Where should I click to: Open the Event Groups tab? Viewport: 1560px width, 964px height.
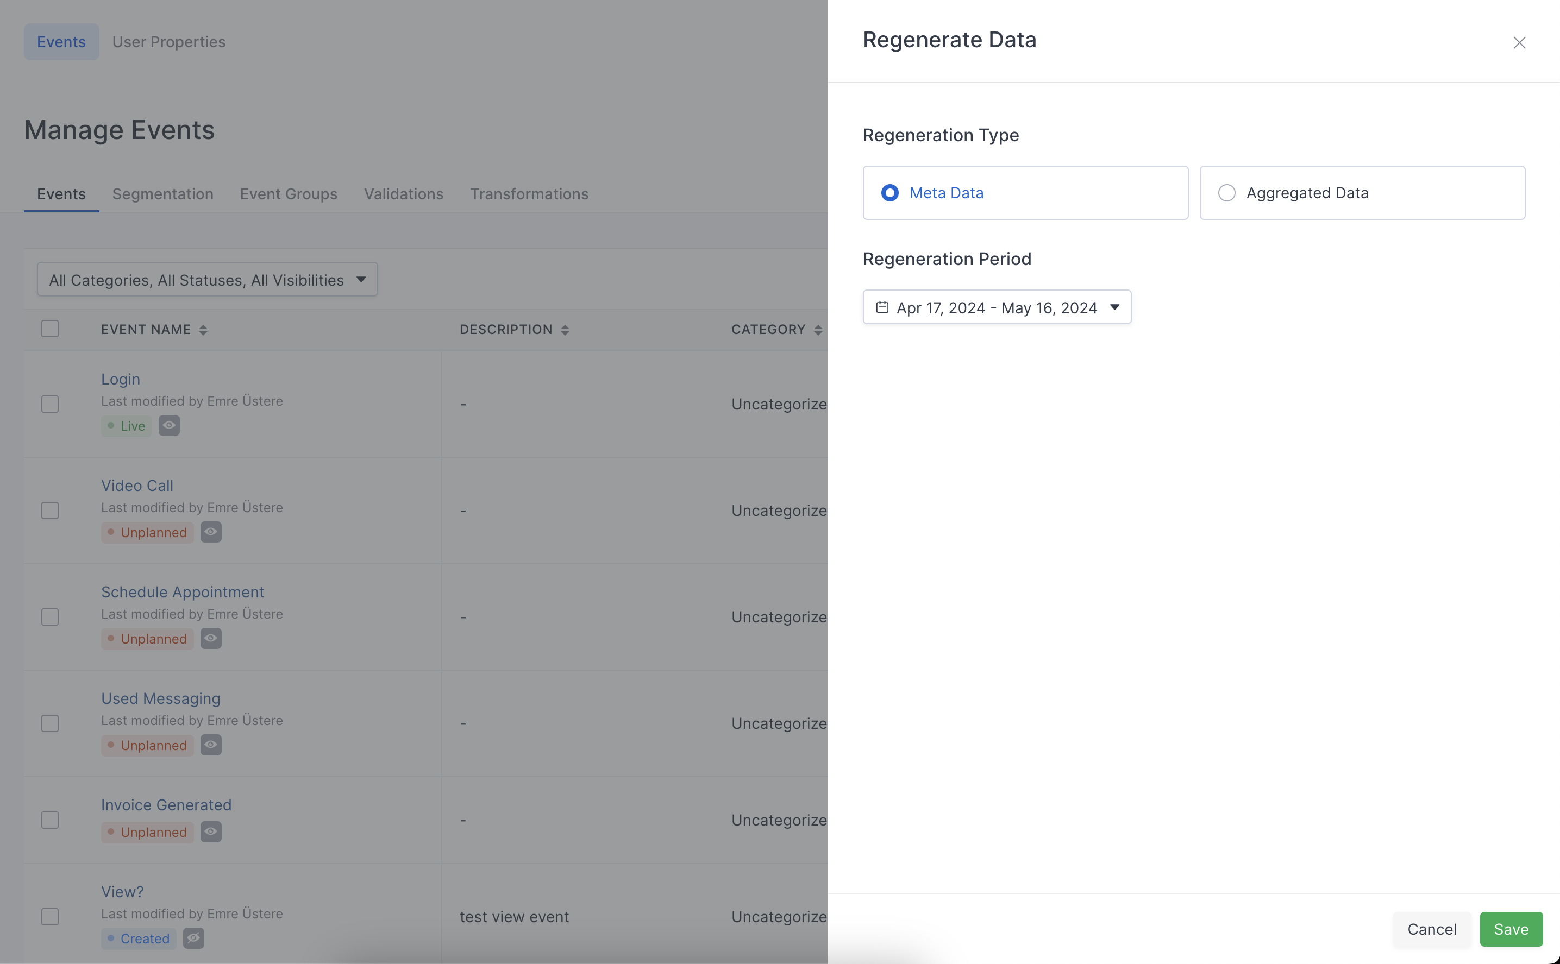click(289, 194)
